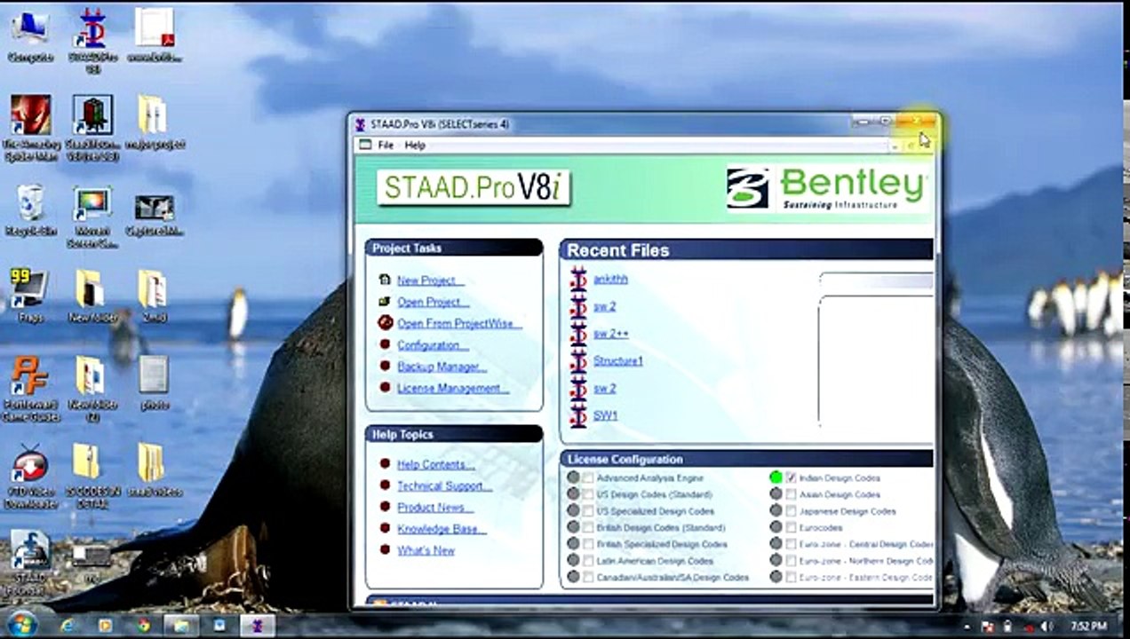Click STAAD file icon beside Structure1
Screen dimensions: 1130x639
pyautogui.click(x=578, y=362)
